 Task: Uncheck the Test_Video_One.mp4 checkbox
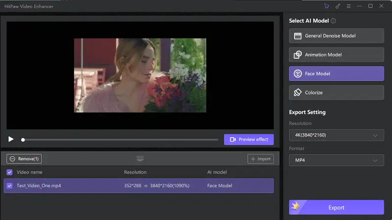click(x=10, y=186)
